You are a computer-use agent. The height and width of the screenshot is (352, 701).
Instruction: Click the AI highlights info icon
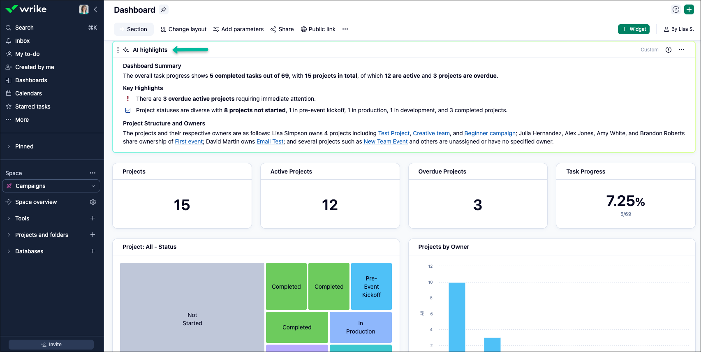click(669, 50)
